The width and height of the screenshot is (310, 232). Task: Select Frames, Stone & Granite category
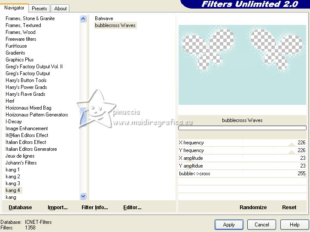(30, 18)
